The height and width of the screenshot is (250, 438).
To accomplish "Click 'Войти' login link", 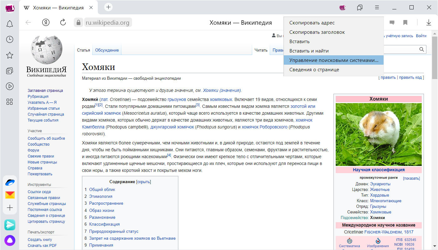I will (421, 36).
